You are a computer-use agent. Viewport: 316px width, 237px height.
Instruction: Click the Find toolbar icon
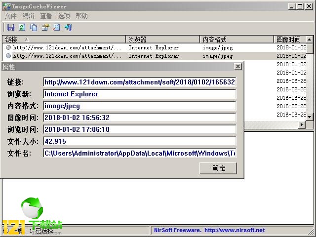(57, 27)
